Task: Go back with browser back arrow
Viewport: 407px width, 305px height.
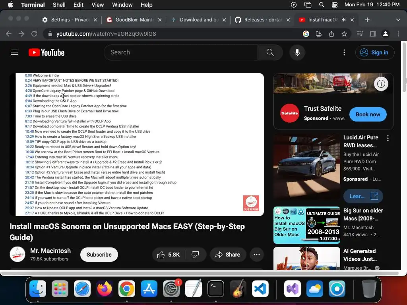Action: tap(9, 34)
